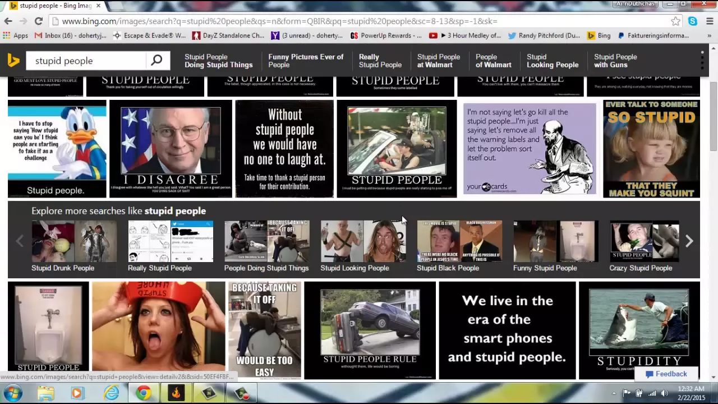Viewport: 718px width, 404px height.
Task: Open the Faktureringsinforma PayPal bookmark
Action: [653, 35]
